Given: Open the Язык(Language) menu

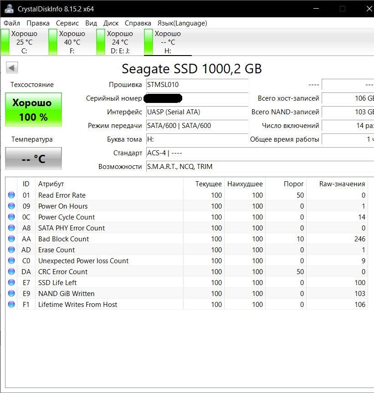Looking at the screenshot, I should coord(182,23).
